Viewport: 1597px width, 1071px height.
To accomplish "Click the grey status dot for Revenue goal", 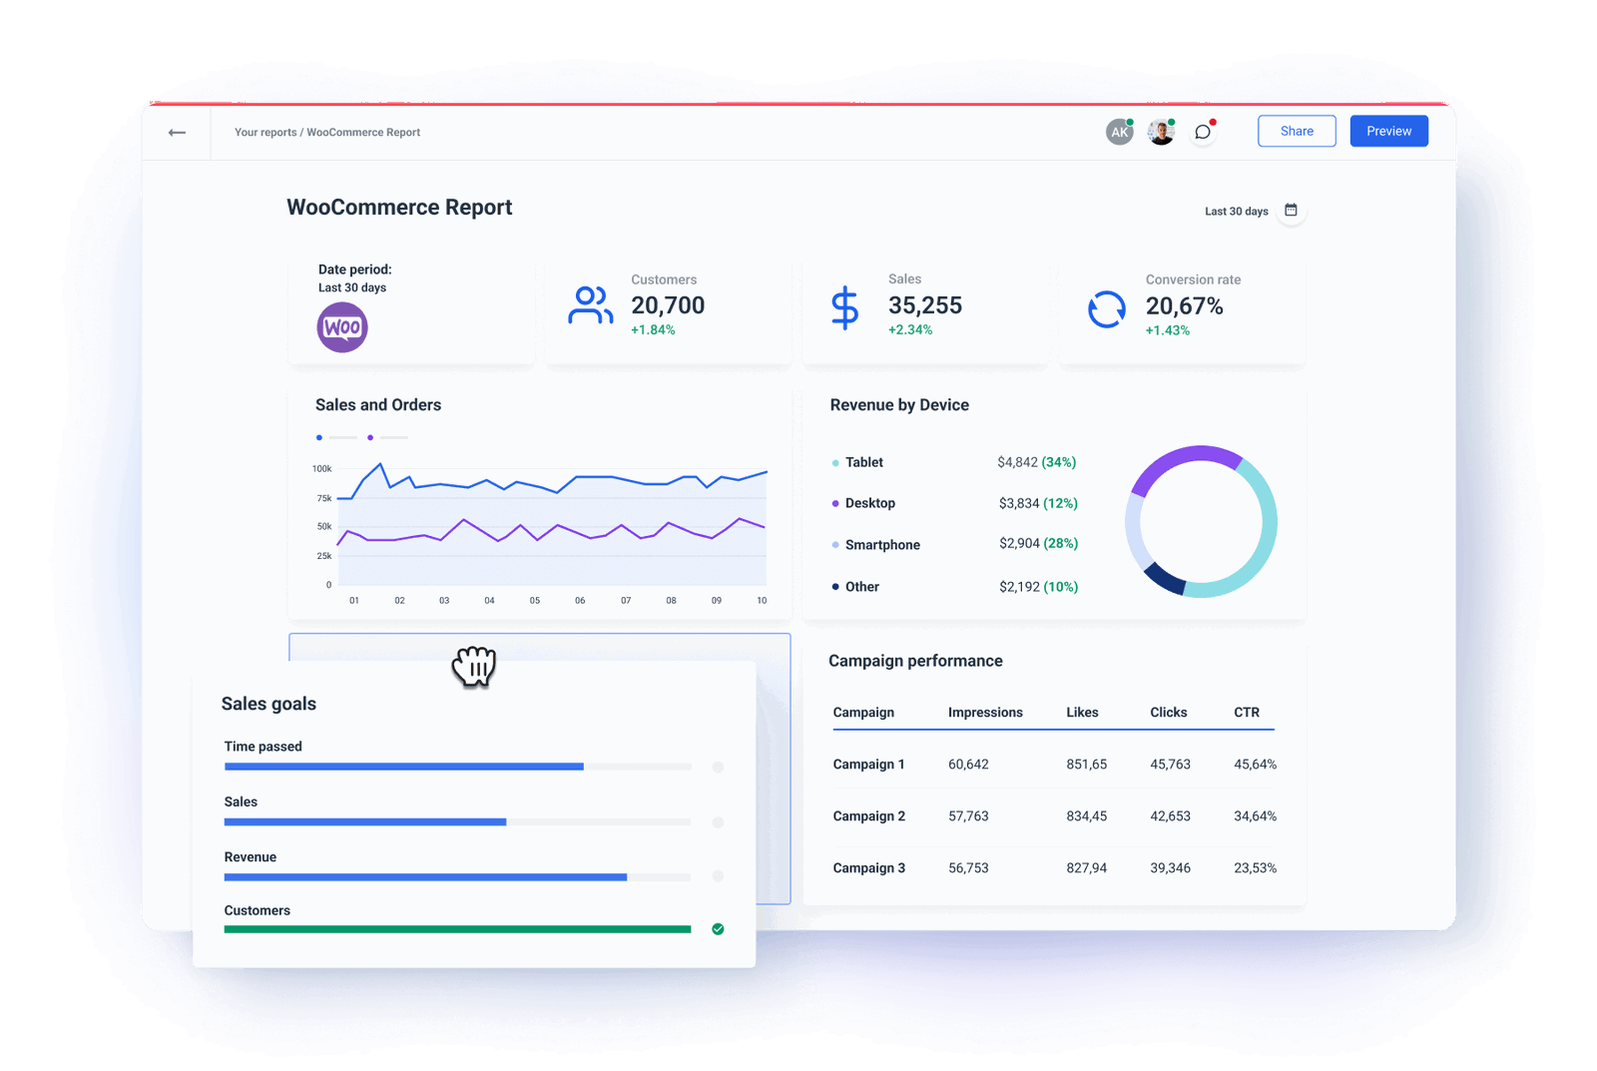I will click(x=718, y=876).
